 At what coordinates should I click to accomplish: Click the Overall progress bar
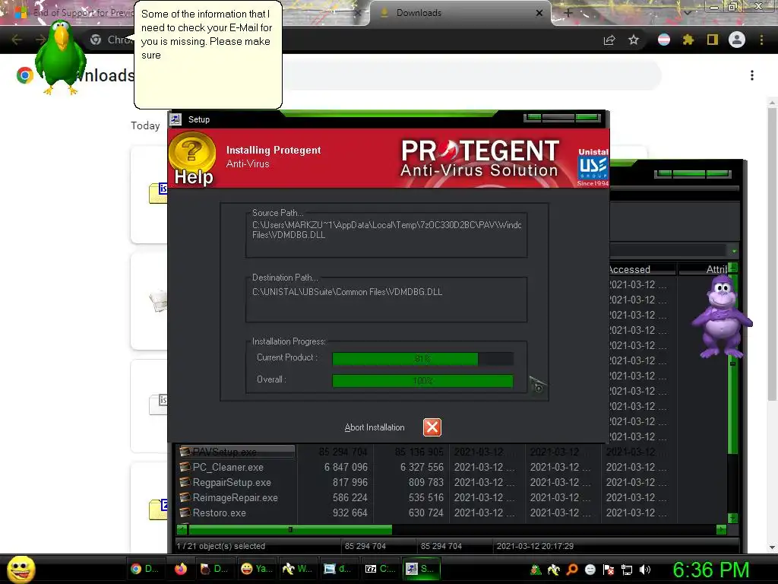[422, 380]
